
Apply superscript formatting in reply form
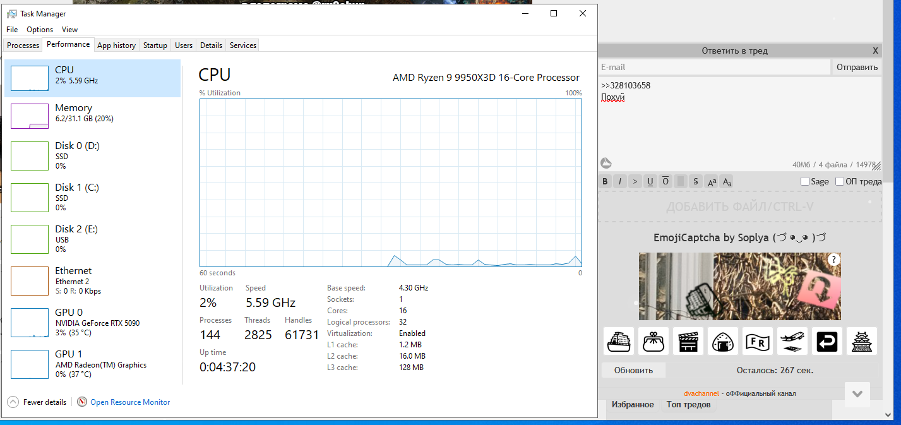click(712, 181)
